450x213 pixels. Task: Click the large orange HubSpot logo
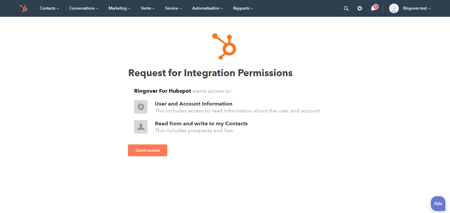224,46
